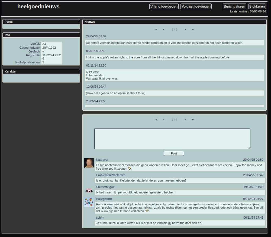
Task: Select the Info panel header
Action: pos(41,35)
